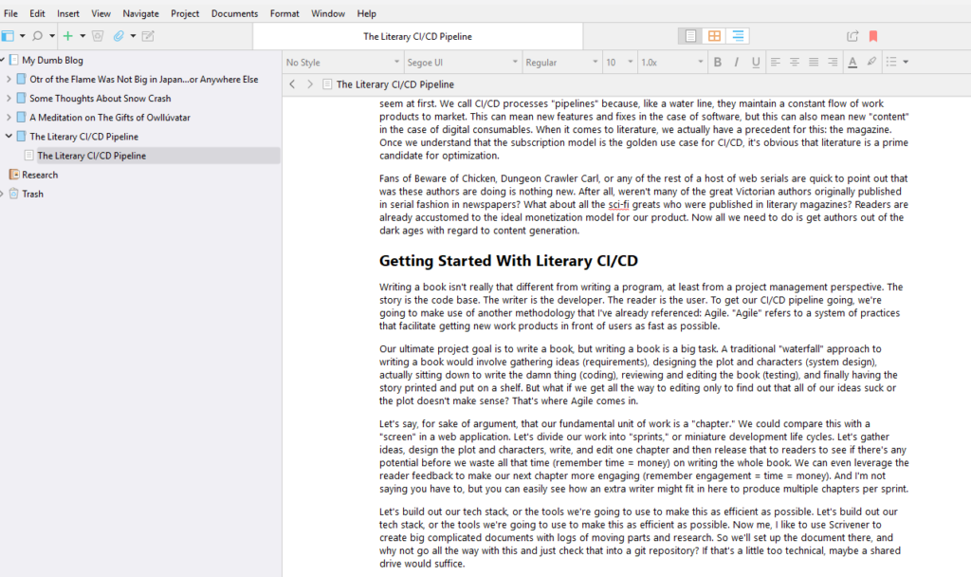The width and height of the screenshot is (971, 577).
Task: Click the Compile/share export icon
Action: (x=852, y=36)
